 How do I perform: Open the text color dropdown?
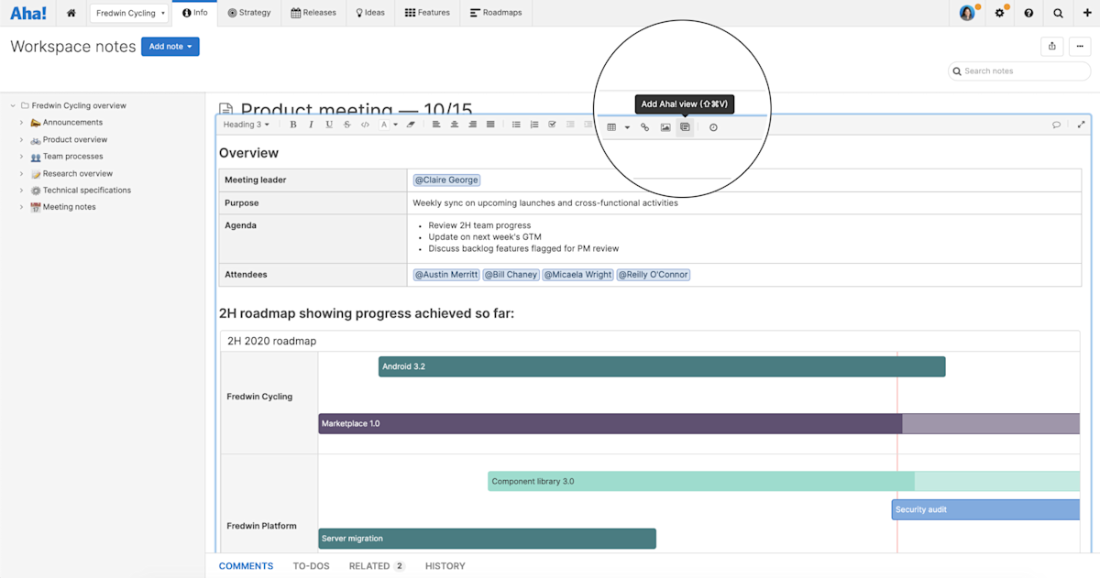[x=390, y=125]
